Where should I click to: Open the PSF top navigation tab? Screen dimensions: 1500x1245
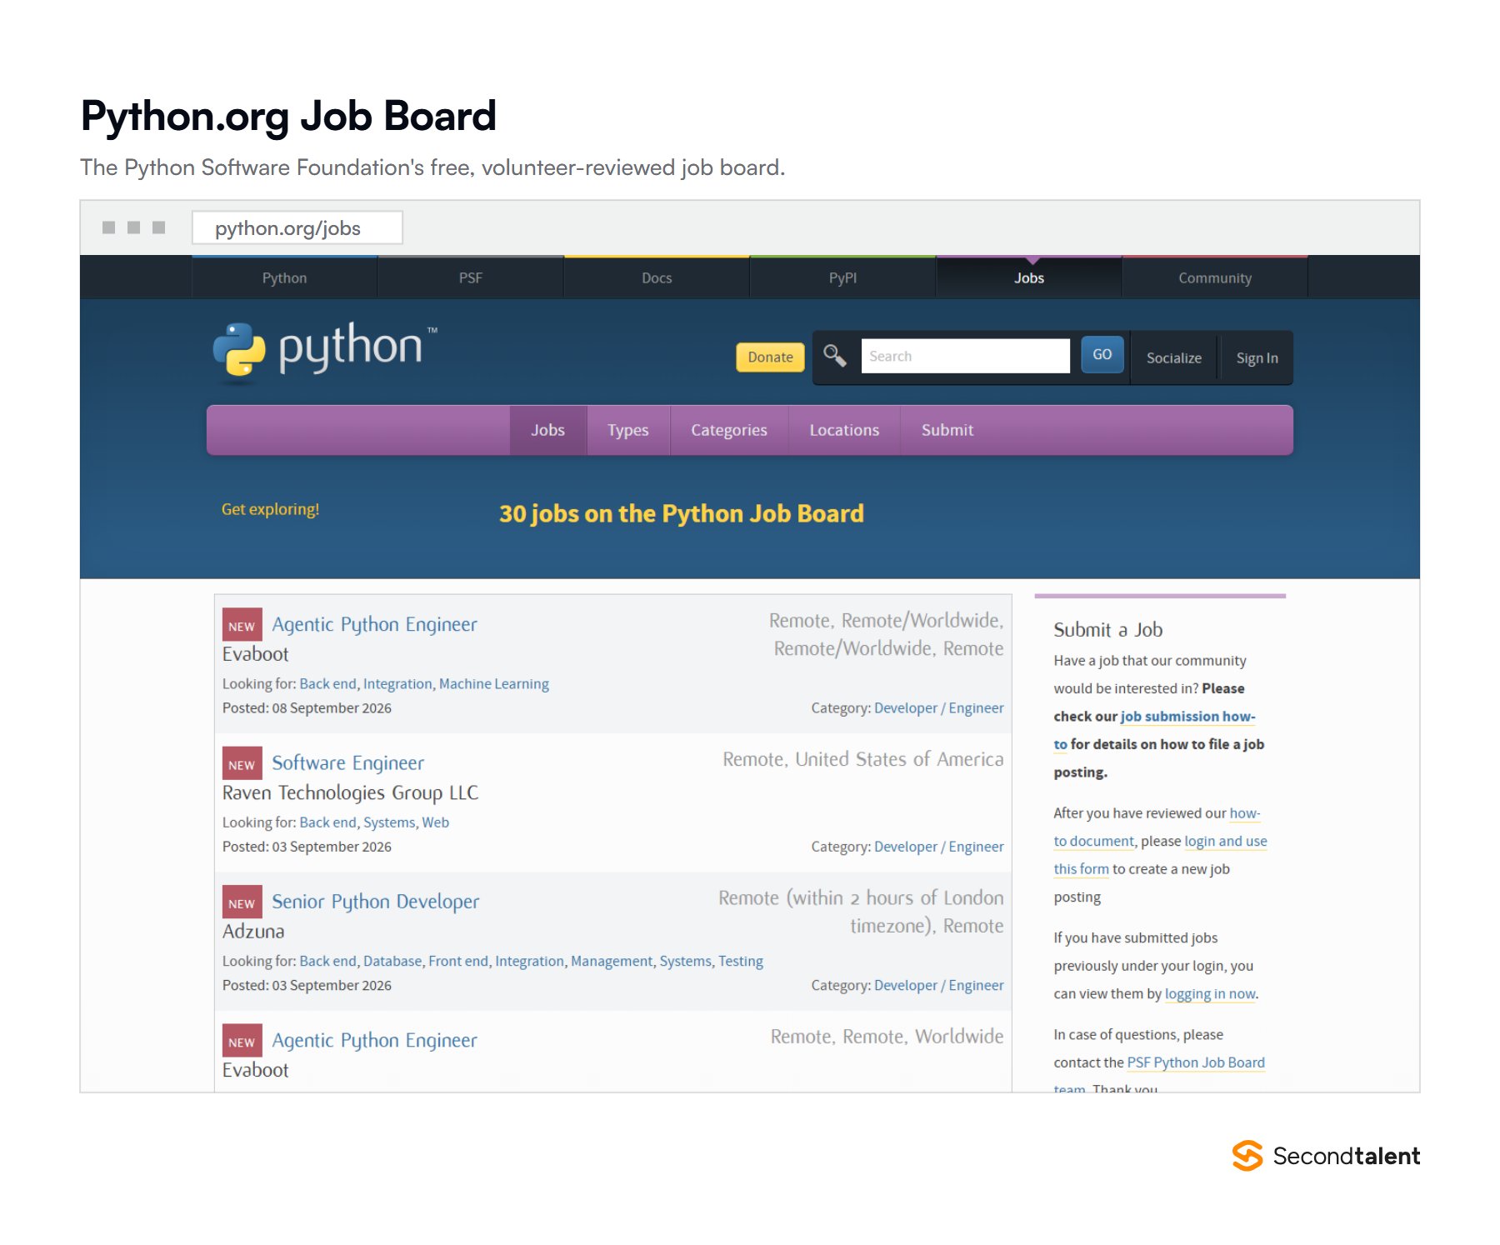tap(470, 277)
